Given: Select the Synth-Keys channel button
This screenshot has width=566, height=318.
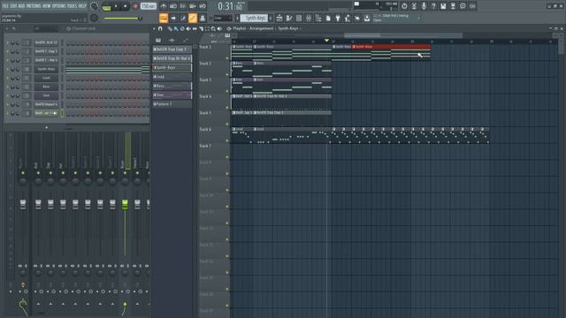Looking at the screenshot, I should click(46, 69).
